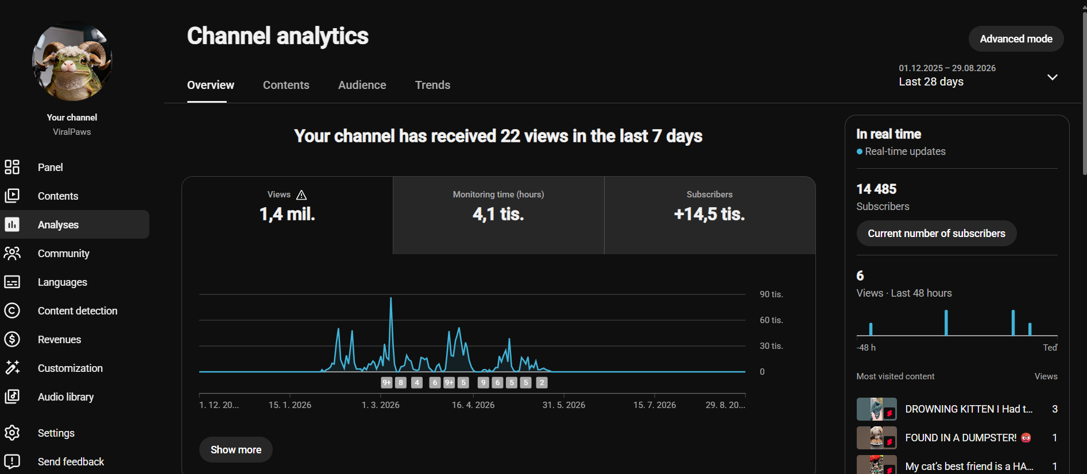
Task: Expand the Last 28 days date dropdown
Action: [1052, 77]
